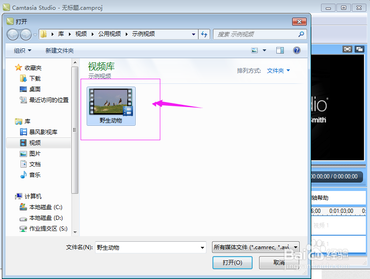Click navigation pane scroll up arrow

[75, 62]
